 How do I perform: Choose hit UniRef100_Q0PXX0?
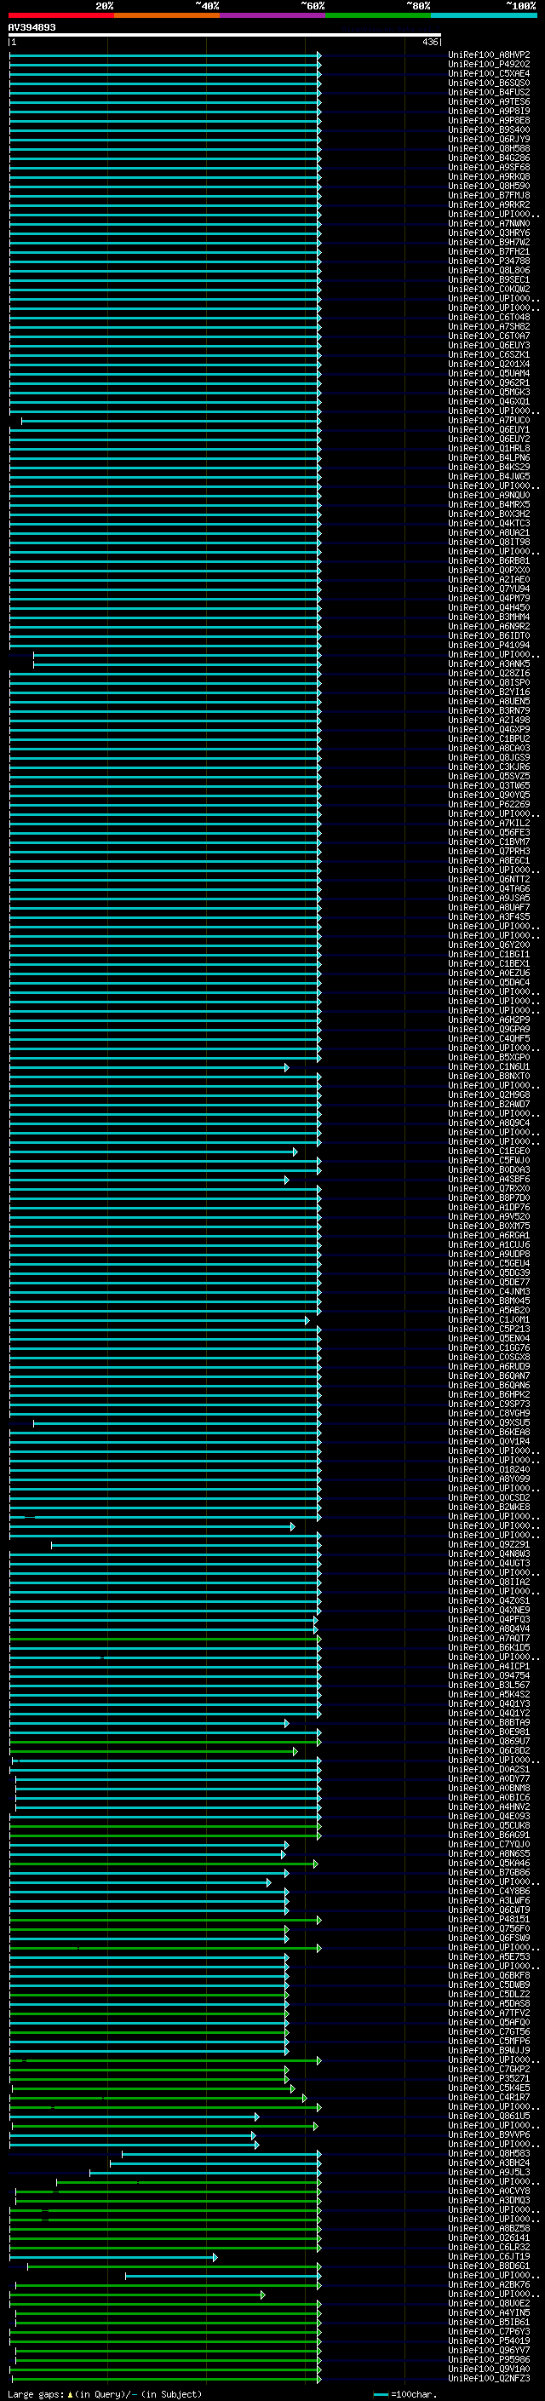[x=489, y=571]
